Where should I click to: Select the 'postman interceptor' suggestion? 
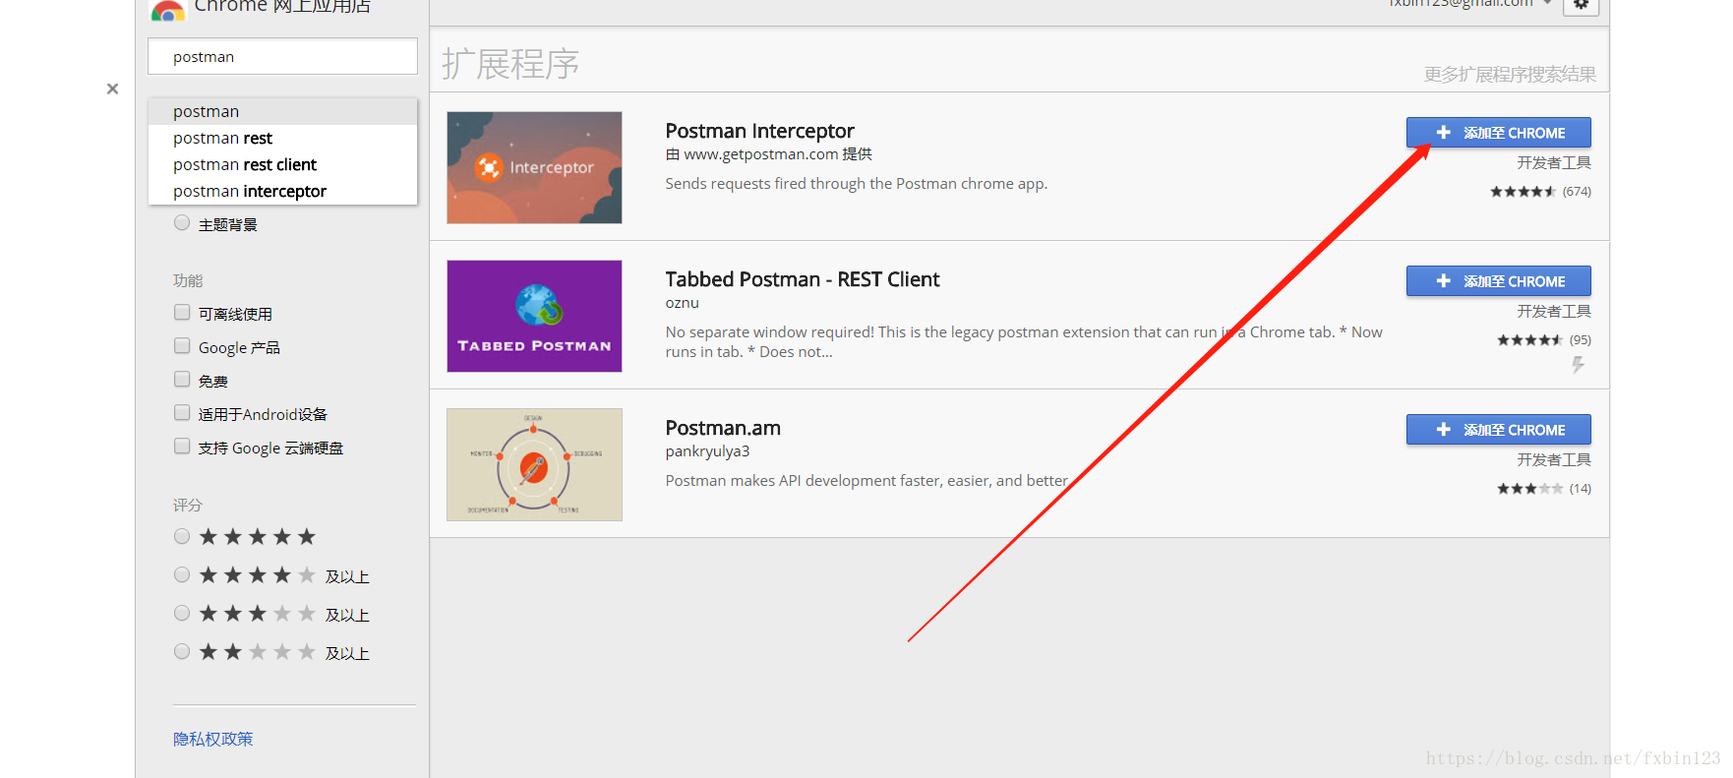click(283, 191)
